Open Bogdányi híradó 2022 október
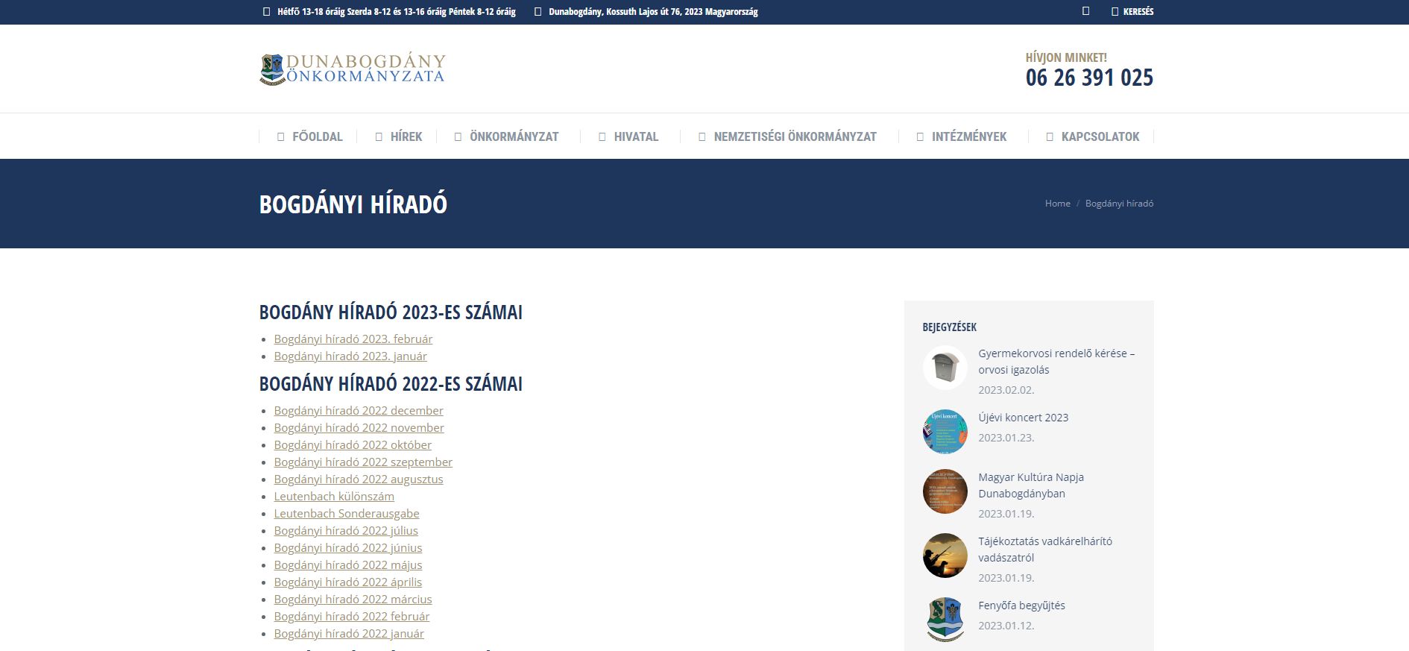Screen dimensions: 1409x651 353,445
